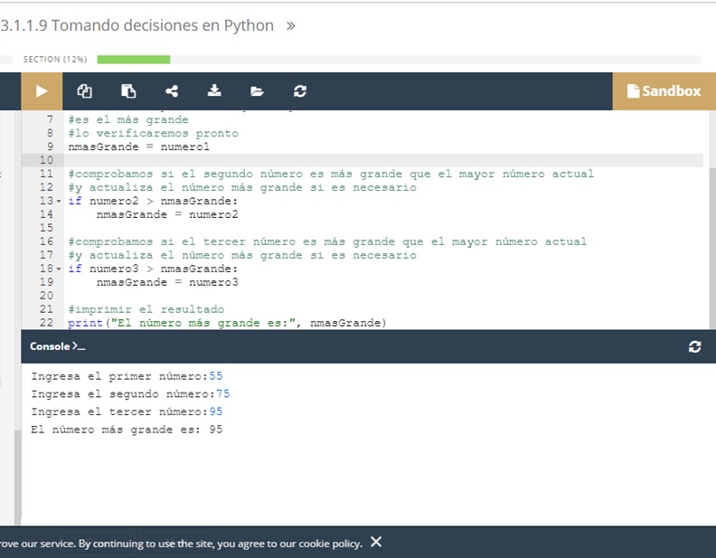
Task: Click the console result line showing 95
Action: [127, 430]
